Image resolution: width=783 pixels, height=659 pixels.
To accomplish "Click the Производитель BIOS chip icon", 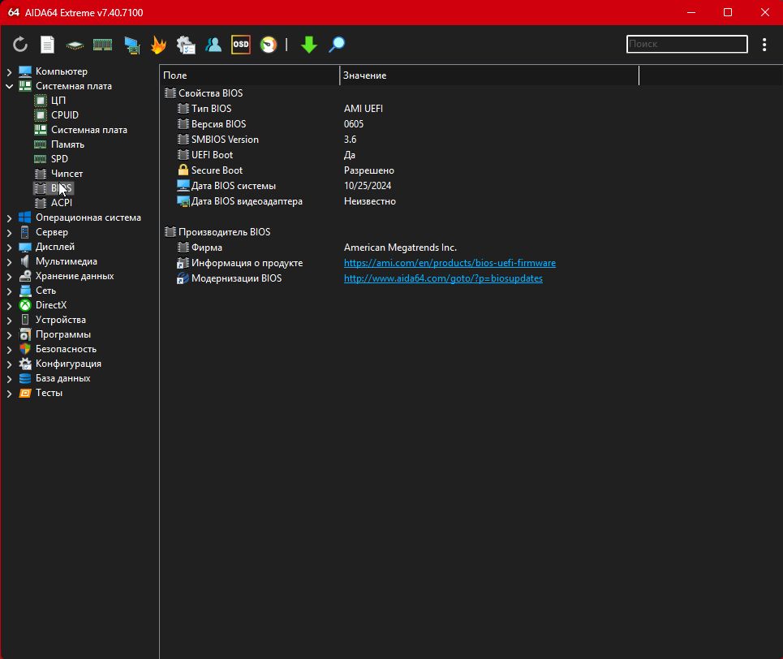I will point(170,232).
